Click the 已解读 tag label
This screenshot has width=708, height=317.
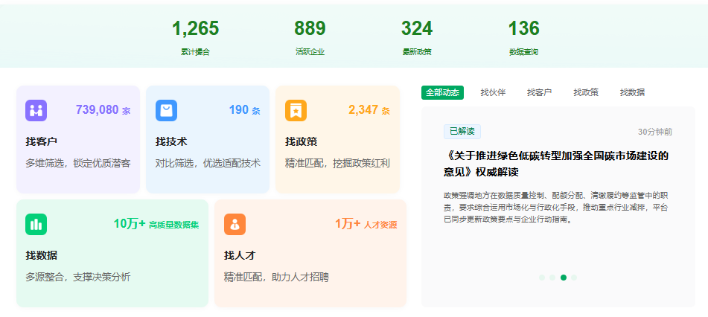tap(462, 132)
